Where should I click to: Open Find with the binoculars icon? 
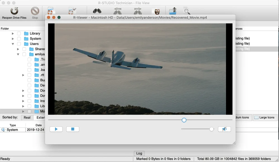point(97,11)
